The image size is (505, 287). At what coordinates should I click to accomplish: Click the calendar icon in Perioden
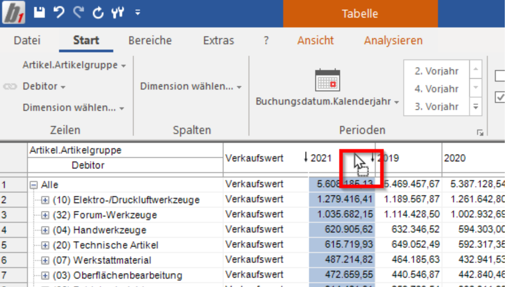point(327,80)
